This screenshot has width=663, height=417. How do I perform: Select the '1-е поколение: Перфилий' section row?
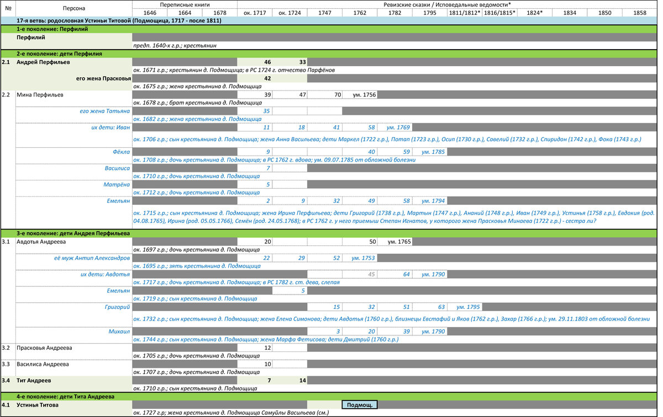point(329,29)
